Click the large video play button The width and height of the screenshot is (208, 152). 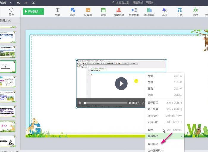click(121, 84)
